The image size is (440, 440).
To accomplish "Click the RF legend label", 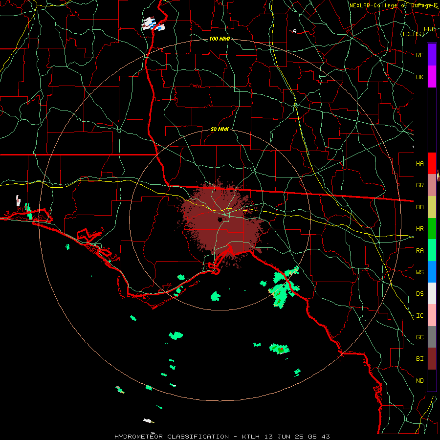I will pyautogui.click(x=419, y=55).
